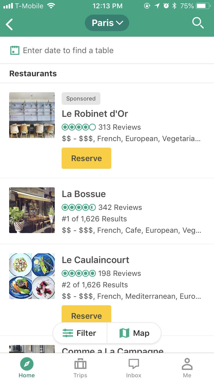Screen dimensions: 214x381
Task: Go to Home compass icon
Action: point(27,364)
